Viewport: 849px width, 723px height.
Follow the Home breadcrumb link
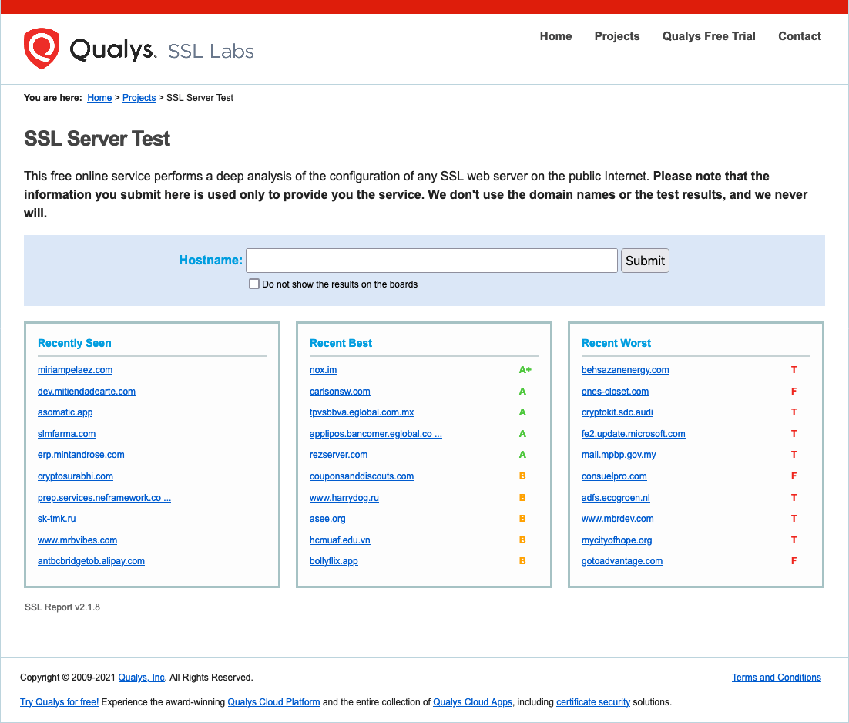coord(99,98)
